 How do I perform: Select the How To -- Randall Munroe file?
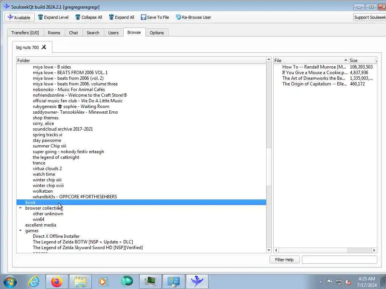coord(314,67)
